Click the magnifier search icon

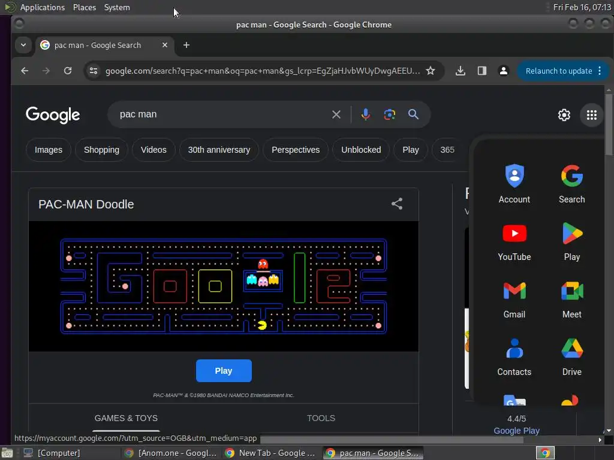click(x=413, y=114)
